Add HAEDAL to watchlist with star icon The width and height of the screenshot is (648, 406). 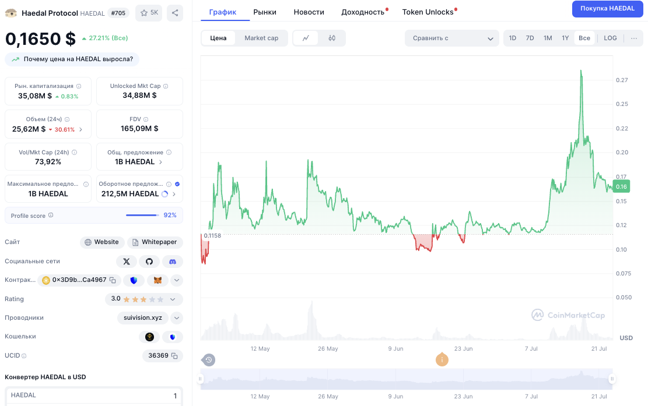(149, 13)
